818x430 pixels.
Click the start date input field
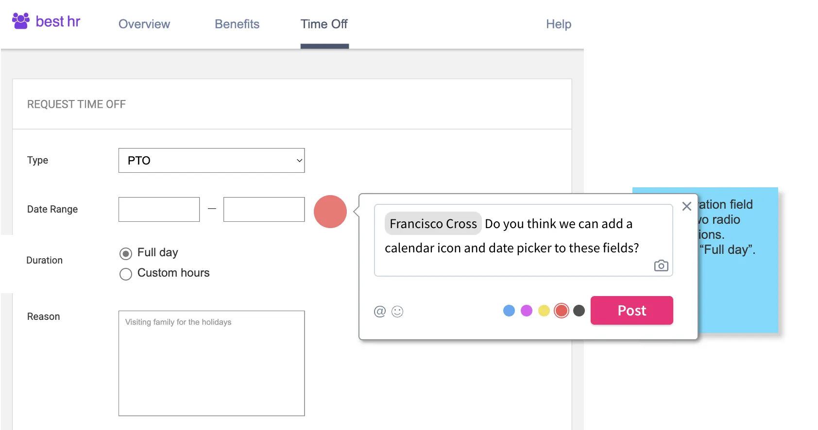point(159,210)
